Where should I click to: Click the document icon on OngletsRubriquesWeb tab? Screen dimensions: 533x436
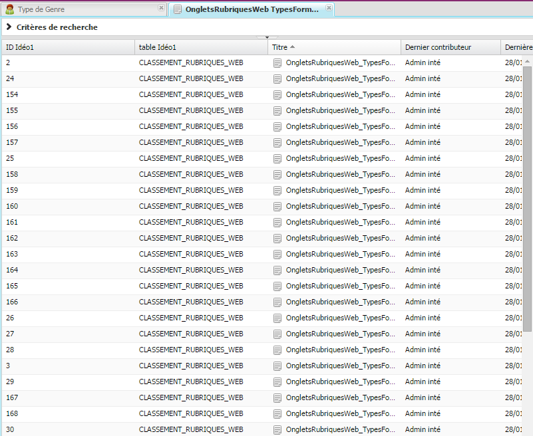point(177,9)
